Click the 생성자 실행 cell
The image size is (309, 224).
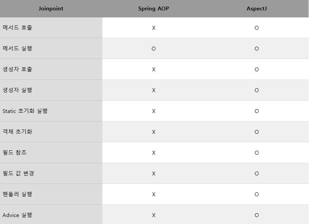pos(17,90)
